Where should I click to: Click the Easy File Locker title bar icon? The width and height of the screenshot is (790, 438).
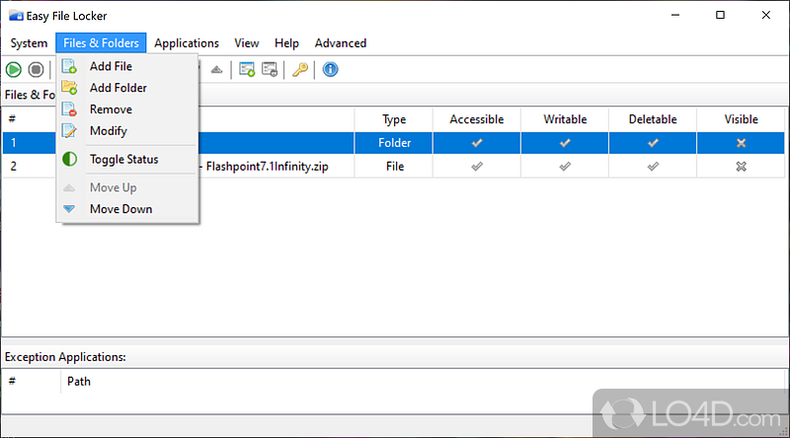click(16, 16)
